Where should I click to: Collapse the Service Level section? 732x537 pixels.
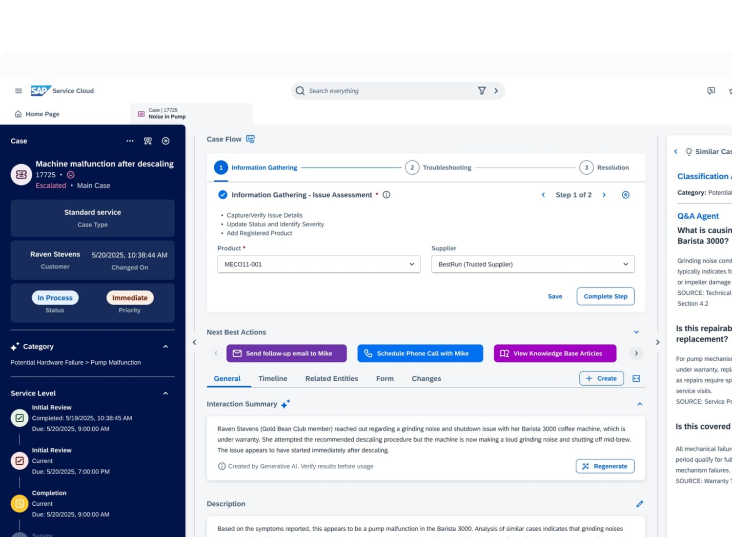click(165, 393)
